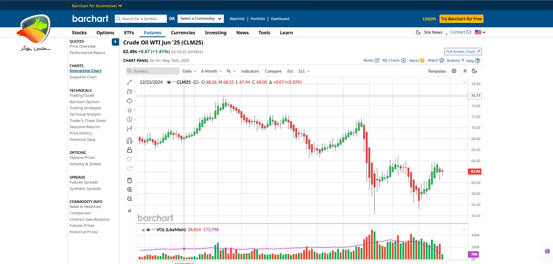Click the lock drawings icon
Screen dimensions: 553x264
[130, 150]
